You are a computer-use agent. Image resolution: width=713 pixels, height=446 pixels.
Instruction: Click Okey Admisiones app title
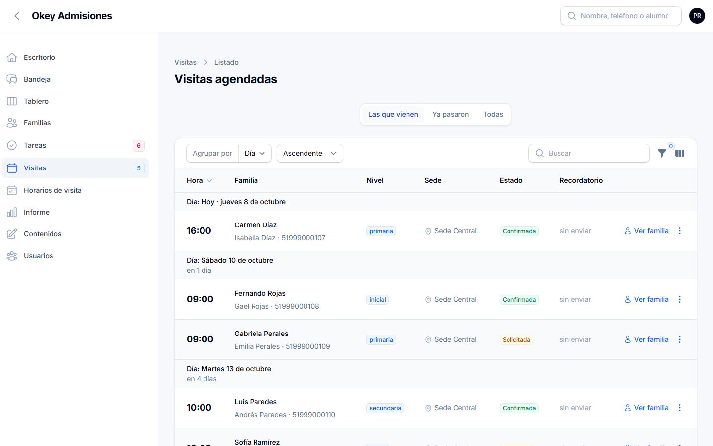click(x=72, y=16)
